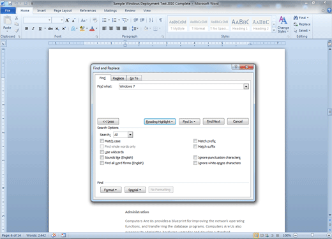Viewport: 332px width, 239px height.
Task: Open the Find what history dropdown
Action: (246, 86)
